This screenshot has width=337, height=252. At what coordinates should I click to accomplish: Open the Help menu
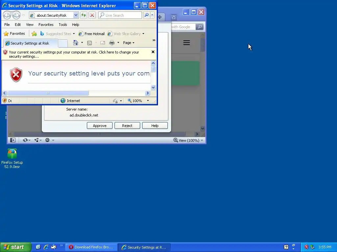point(75,25)
